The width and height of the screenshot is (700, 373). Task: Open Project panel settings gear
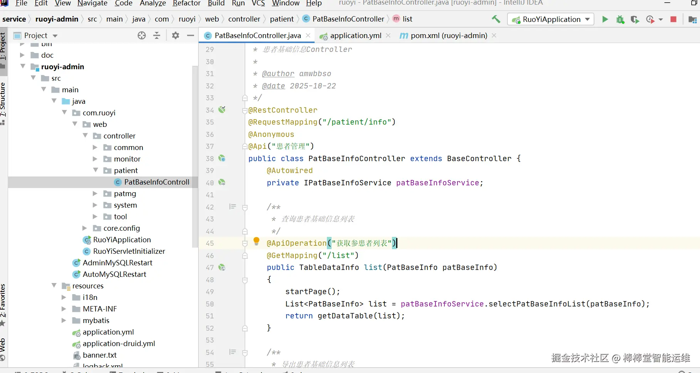(x=176, y=35)
